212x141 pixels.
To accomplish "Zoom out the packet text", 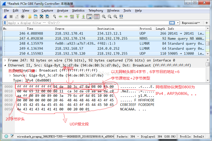I will pos(110,17).
